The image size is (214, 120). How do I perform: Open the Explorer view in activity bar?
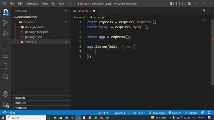click(x=5, y=12)
